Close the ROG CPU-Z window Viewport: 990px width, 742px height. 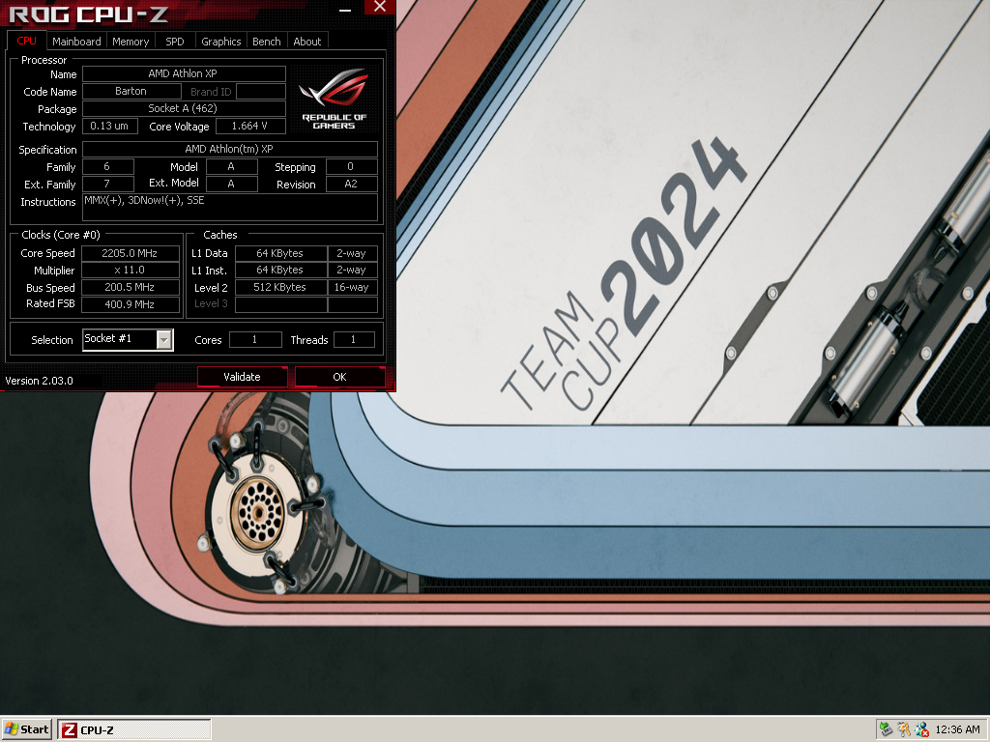tap(379, 7)
